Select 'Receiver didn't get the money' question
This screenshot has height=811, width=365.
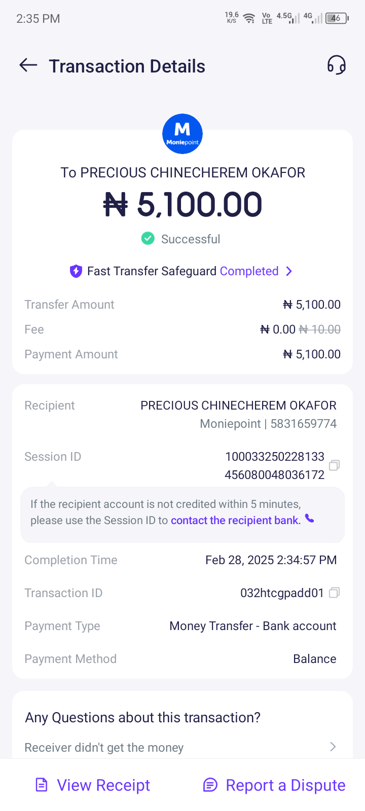click(104, 748)
